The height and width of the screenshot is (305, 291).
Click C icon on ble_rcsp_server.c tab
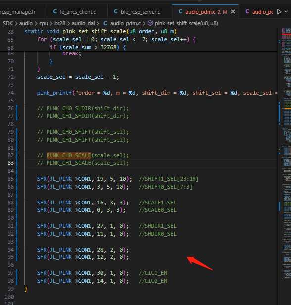coord(116,12)
